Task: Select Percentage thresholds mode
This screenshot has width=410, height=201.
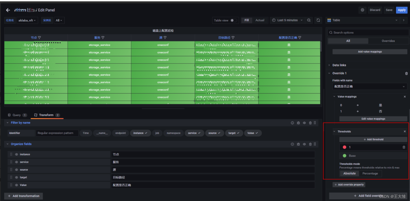Action: [x=370, y=173]
